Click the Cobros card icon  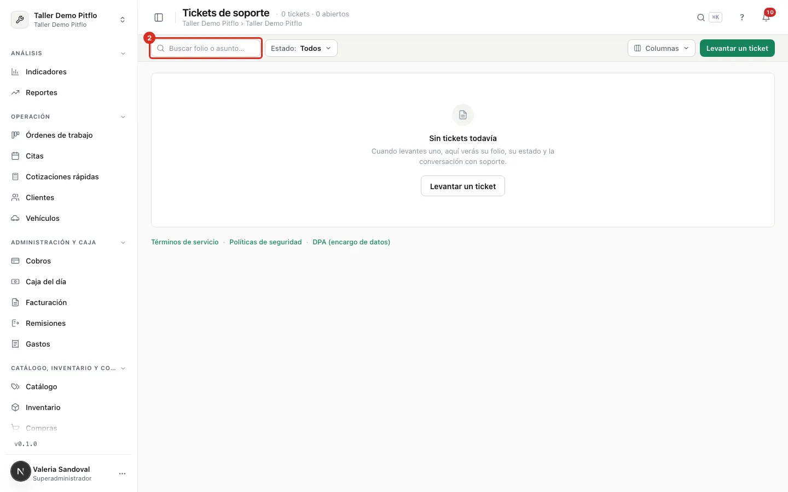coord(15,261)
